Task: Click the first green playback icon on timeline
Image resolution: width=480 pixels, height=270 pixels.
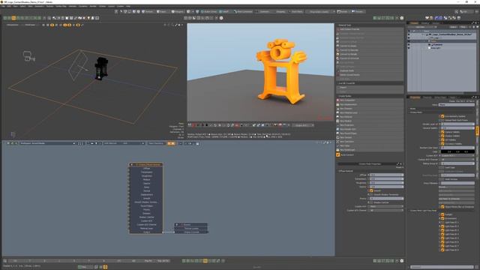Action: point(184,261)
